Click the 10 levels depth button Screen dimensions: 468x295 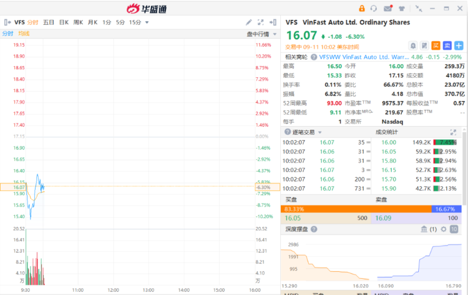[x=454, y=229]
